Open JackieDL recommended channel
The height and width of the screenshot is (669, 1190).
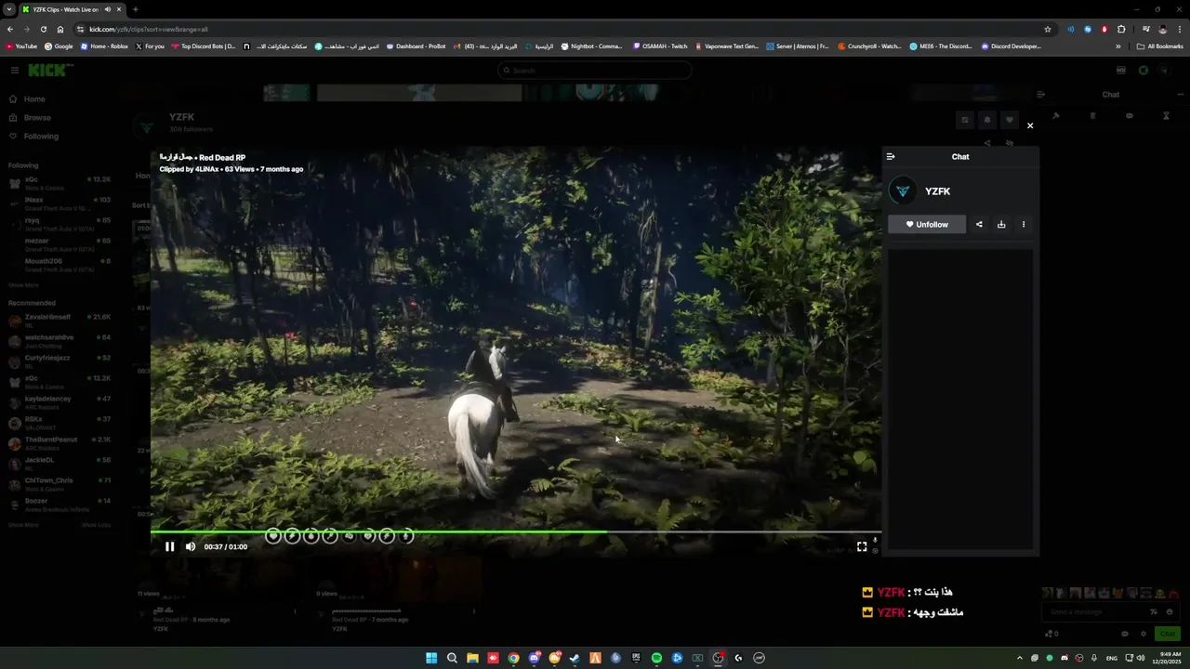coord(59,463)
